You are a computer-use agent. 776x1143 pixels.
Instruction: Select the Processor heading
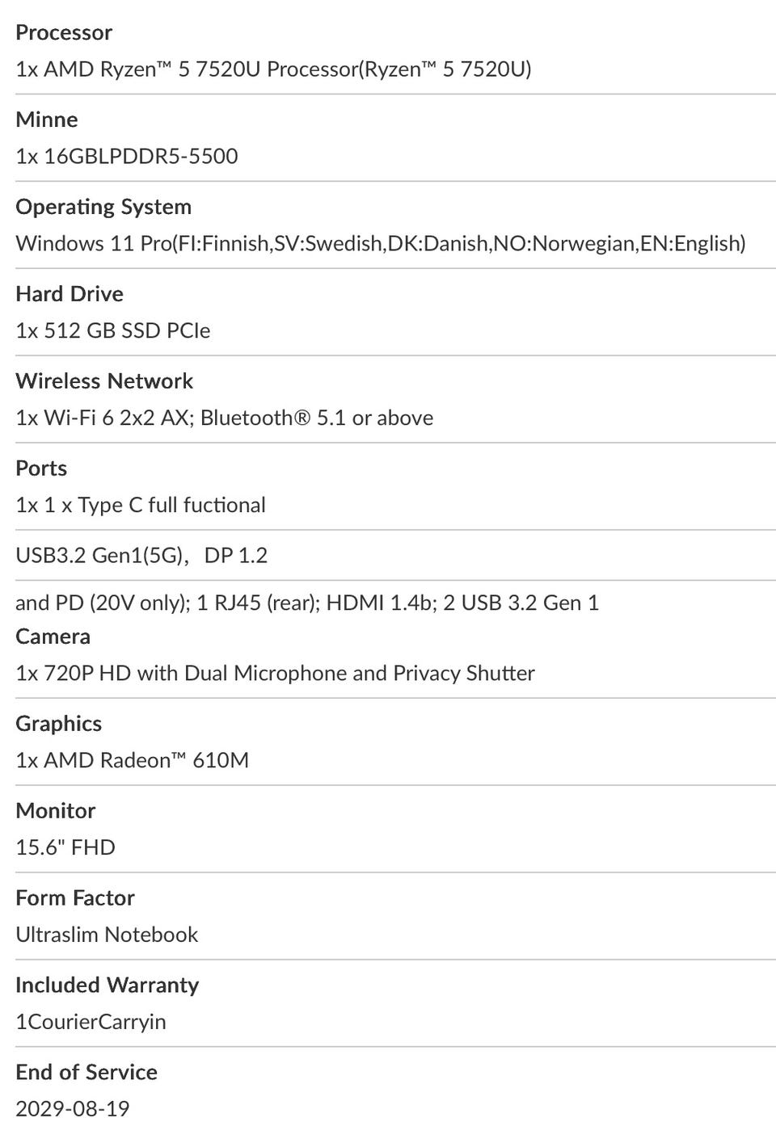pos(64,32)
